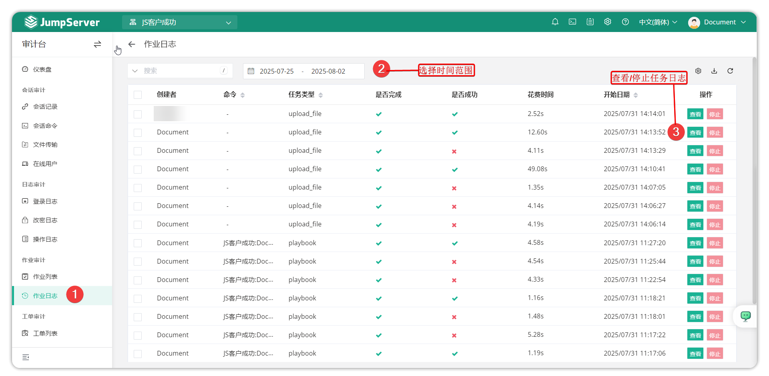Click the view switch icon beside 审计台
The height and width of the screenshot is (376, 769).
(x=97, y=44)
